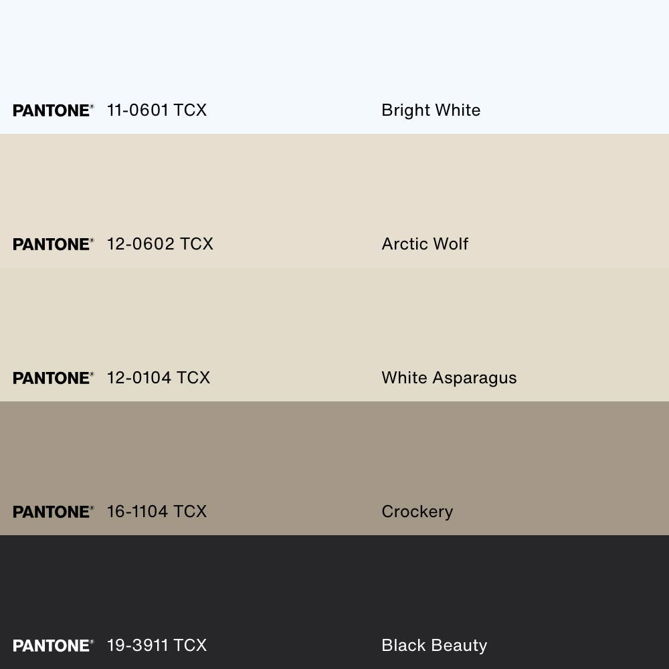Click the White Asparagus color name

[449, 378]
